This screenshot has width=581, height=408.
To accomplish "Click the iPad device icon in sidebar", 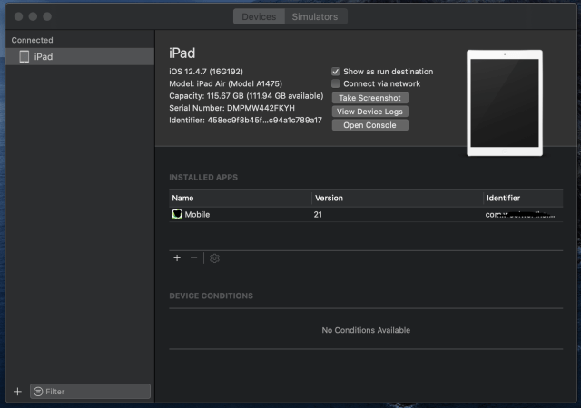I will pos(25,56).
